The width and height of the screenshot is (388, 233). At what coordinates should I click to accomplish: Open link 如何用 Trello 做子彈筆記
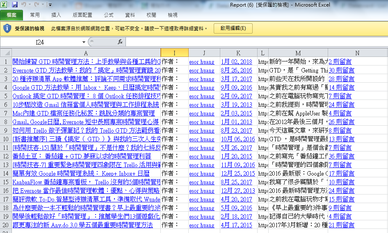pyautogui.click(x=87, y=131)
